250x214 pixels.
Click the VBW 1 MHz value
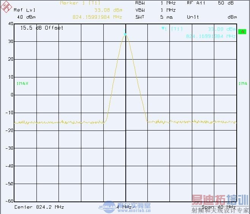tap(168, 10)
